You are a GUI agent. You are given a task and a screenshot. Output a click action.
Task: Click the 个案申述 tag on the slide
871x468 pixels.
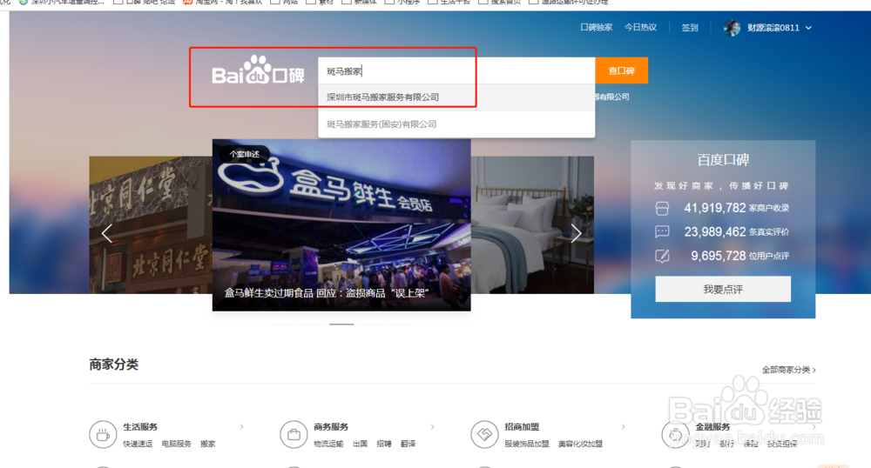coord(244,154)
